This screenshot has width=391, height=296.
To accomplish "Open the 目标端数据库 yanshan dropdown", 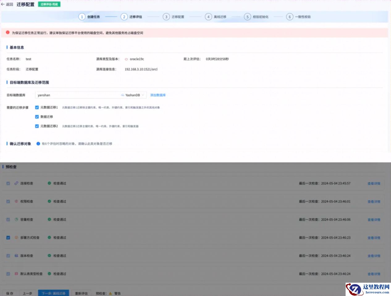I will click(x=91, y=95).
